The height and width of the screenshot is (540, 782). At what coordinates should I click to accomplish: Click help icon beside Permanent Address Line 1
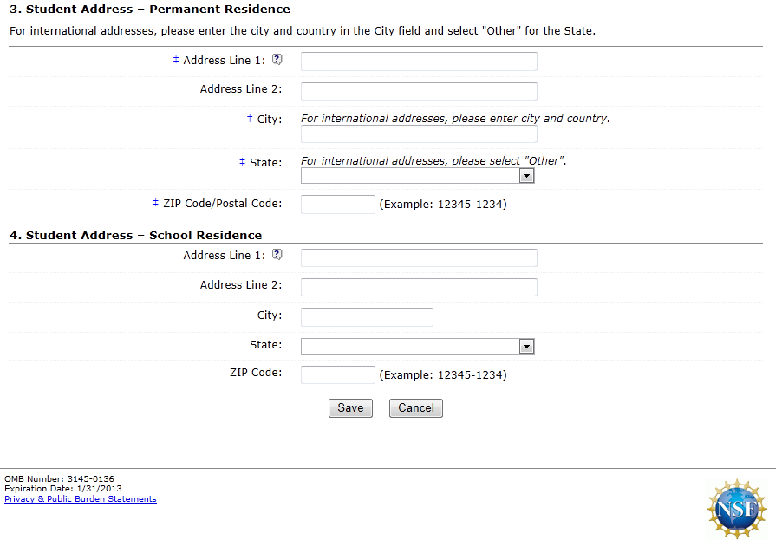(x=277, y=60)
